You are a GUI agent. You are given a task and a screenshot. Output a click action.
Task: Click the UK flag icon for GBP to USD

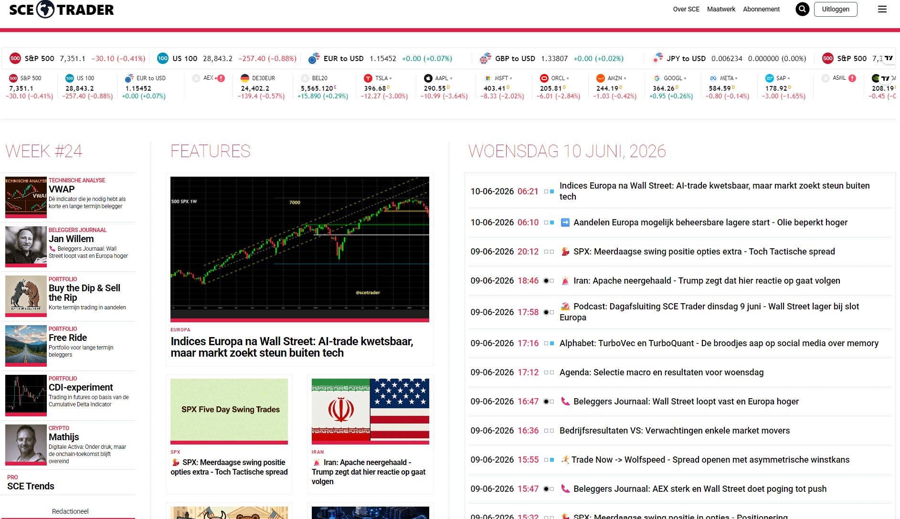click(x=485, y=59)
